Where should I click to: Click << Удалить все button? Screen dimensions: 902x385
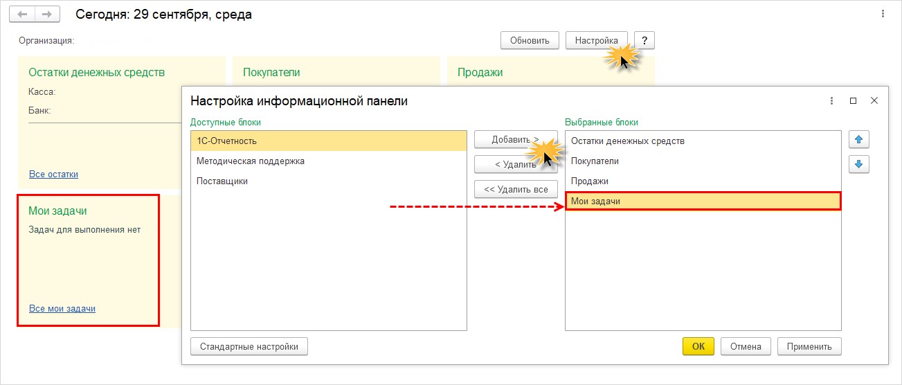[x=516, y=189]
